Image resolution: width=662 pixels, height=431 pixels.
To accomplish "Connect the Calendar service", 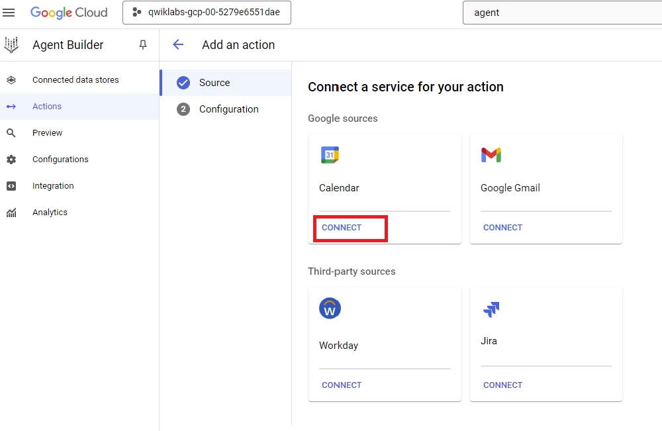I will [341, 227].
